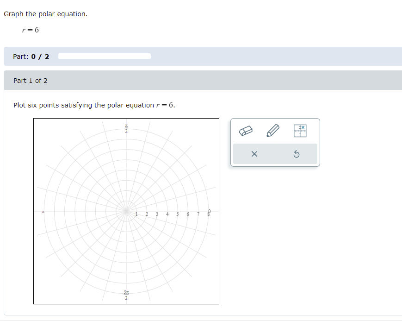Select the pencil drawing tool
The width and height of the screenshot is (402, 321).
pyautogui.click(x=272, y=131)
